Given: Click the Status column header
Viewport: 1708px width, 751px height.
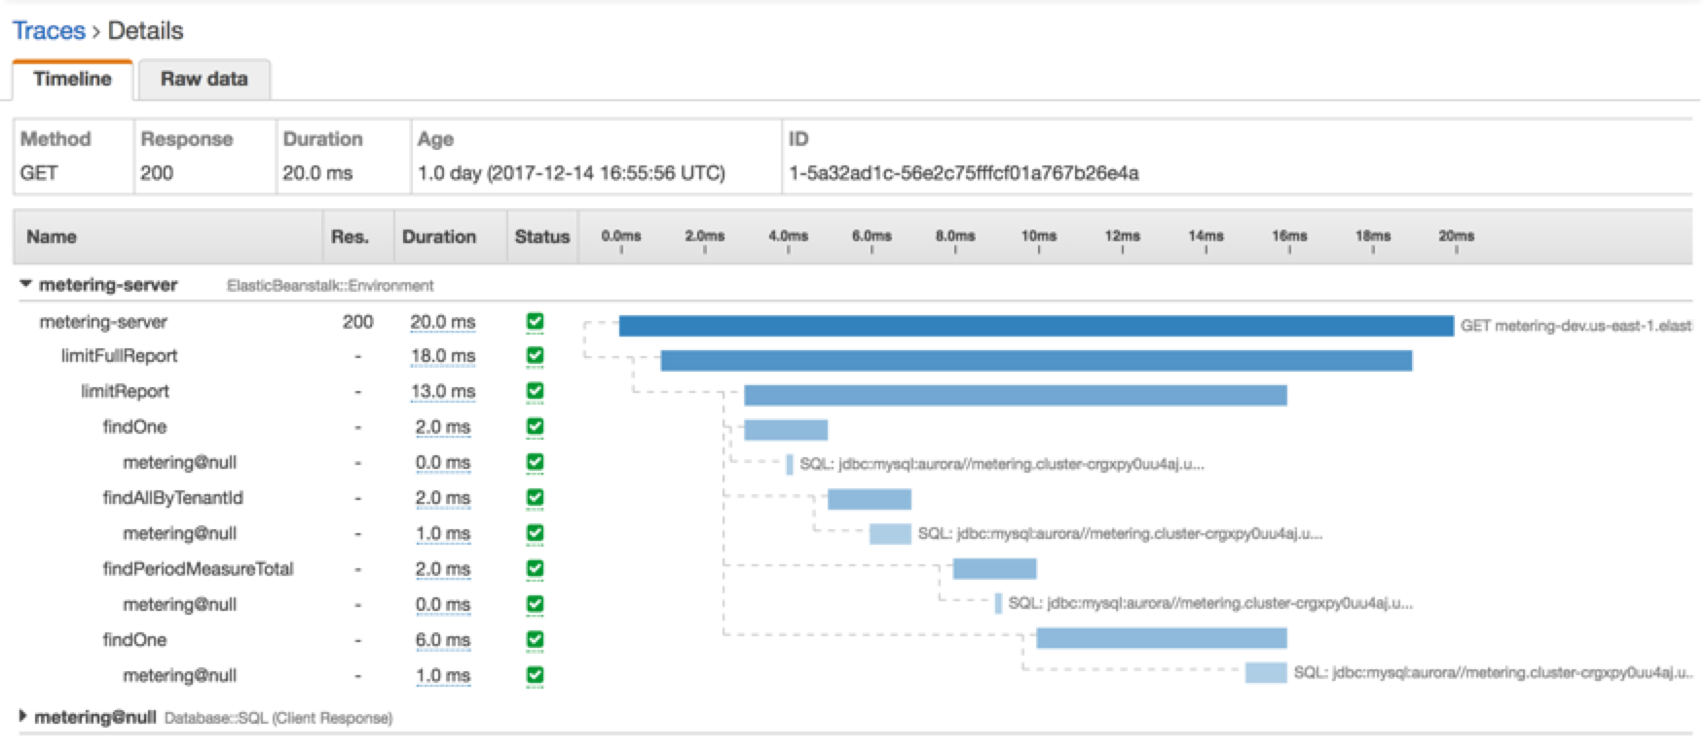Looking at the screenshot, I should 541,237.
